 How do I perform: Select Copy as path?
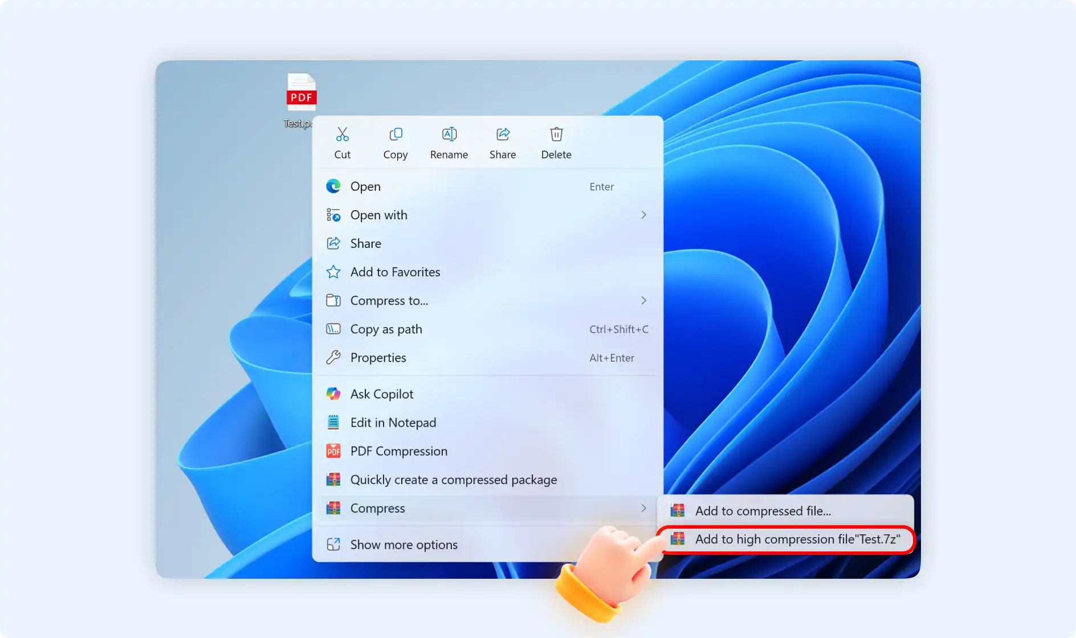tap(488, 329)
